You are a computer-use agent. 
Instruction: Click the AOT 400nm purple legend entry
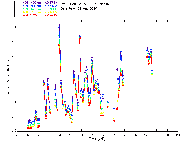[x=37, y=3]
